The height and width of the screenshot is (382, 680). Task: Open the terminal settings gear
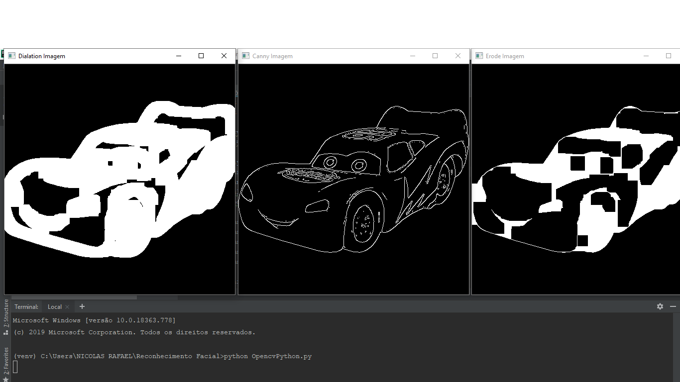[x=660, y=306]
